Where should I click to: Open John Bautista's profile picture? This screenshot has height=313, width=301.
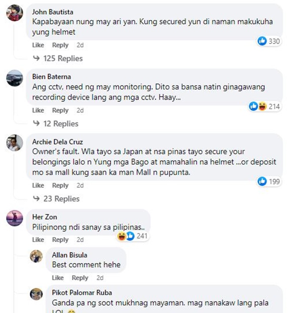[x=14, y=13]
